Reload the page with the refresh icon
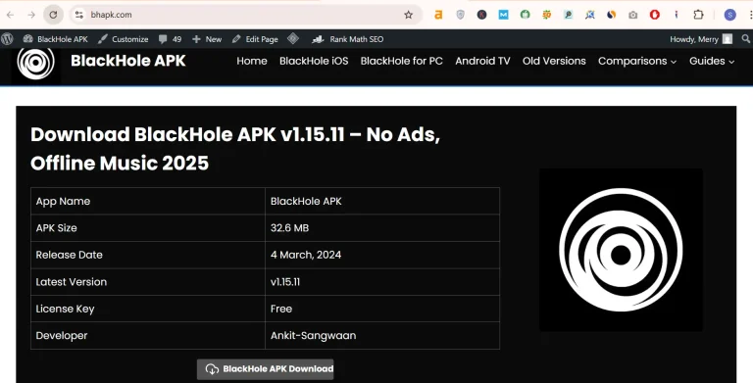The height and width of the screenshot is (383, 753). click(x=53, y=15)
